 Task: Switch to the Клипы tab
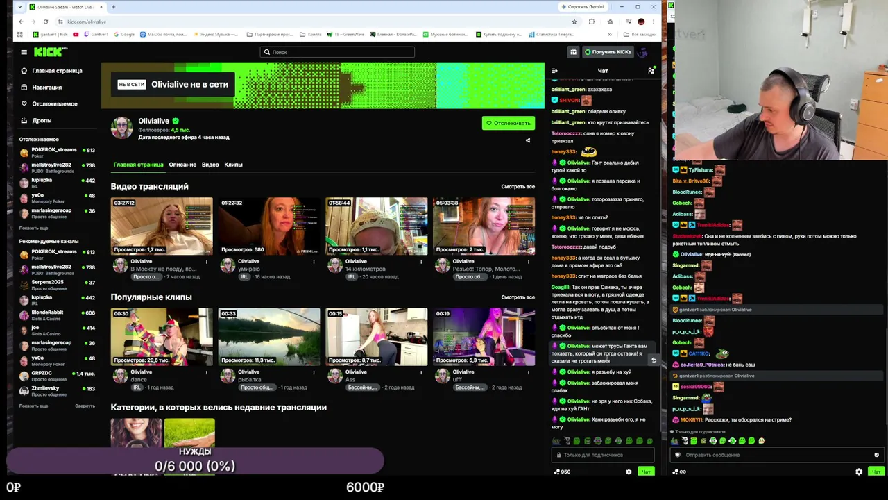point(233,165)
